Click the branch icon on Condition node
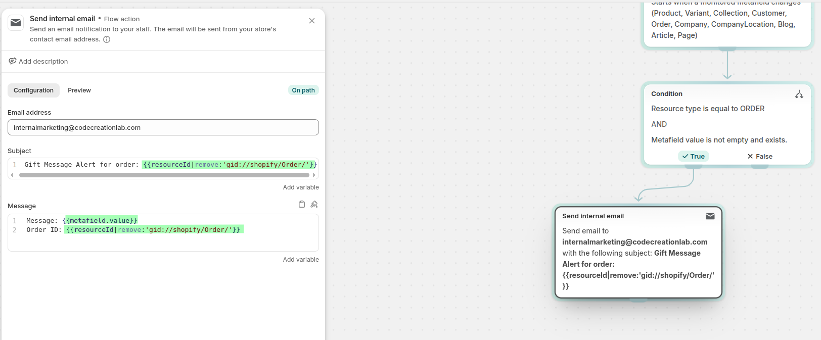This screenshot has width=821, height=340. (x=799, y=94)
